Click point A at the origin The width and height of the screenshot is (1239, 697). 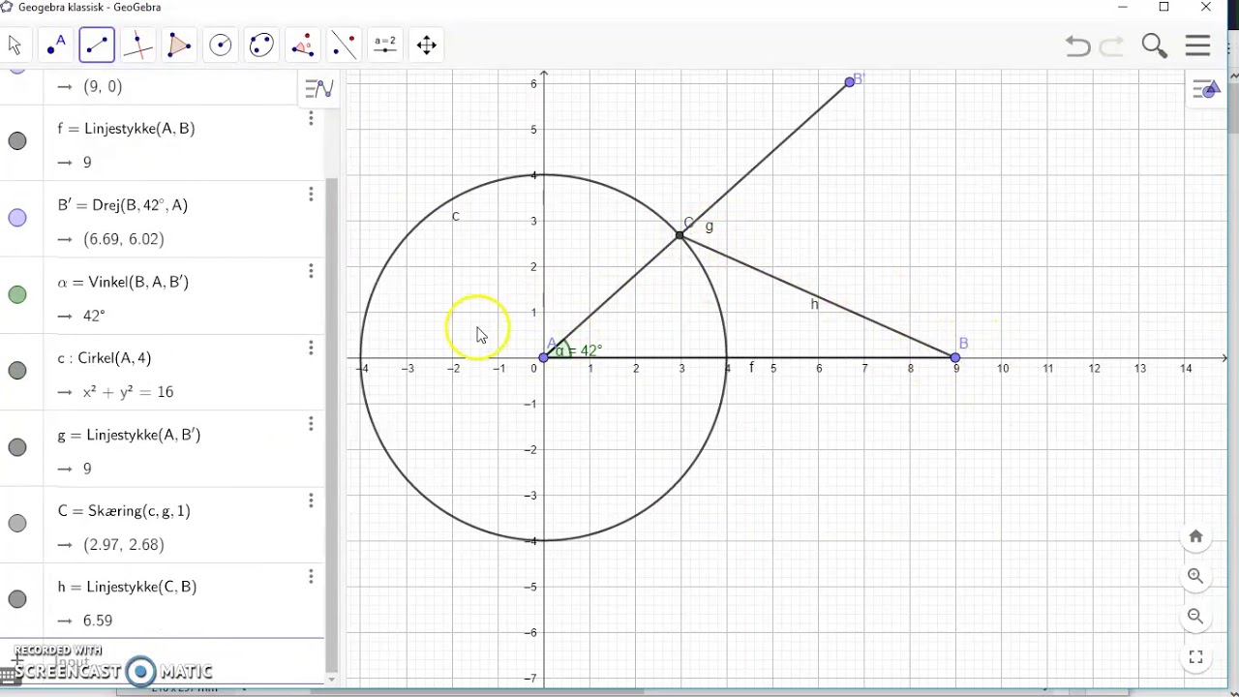click(x=544, y=358)
